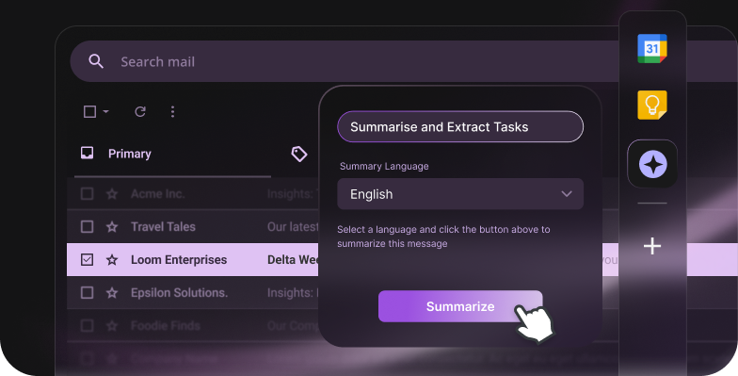Open the Summary Language English dropdown
Screen dimensions: 738x376
[x=460, y=194]
